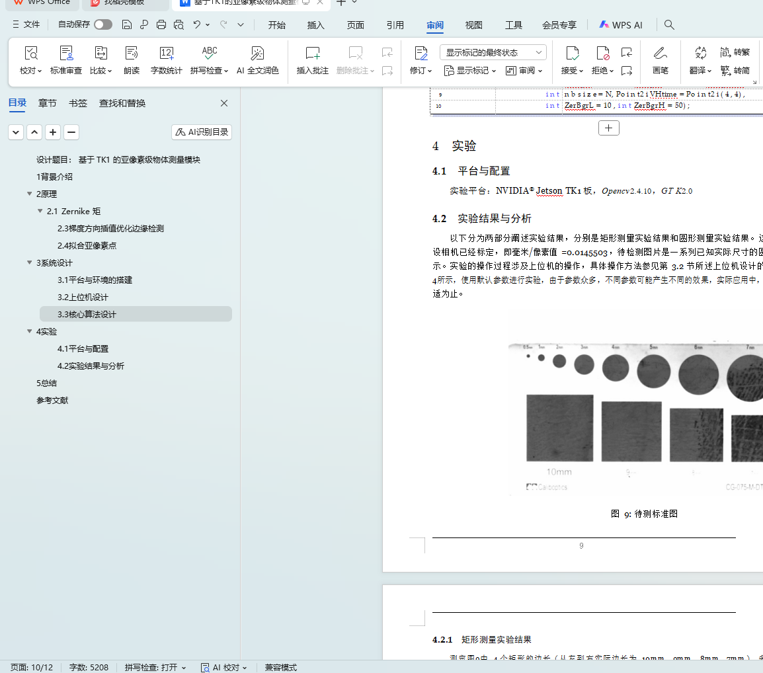
Task: Collapse the 2原理 tree node
Action: (x=30, y=194)
